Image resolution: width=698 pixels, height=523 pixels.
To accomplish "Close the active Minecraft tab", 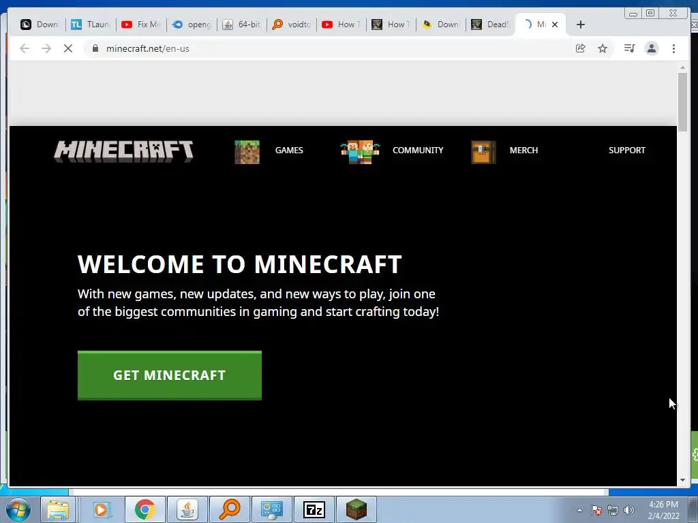I will coord(555,25).
